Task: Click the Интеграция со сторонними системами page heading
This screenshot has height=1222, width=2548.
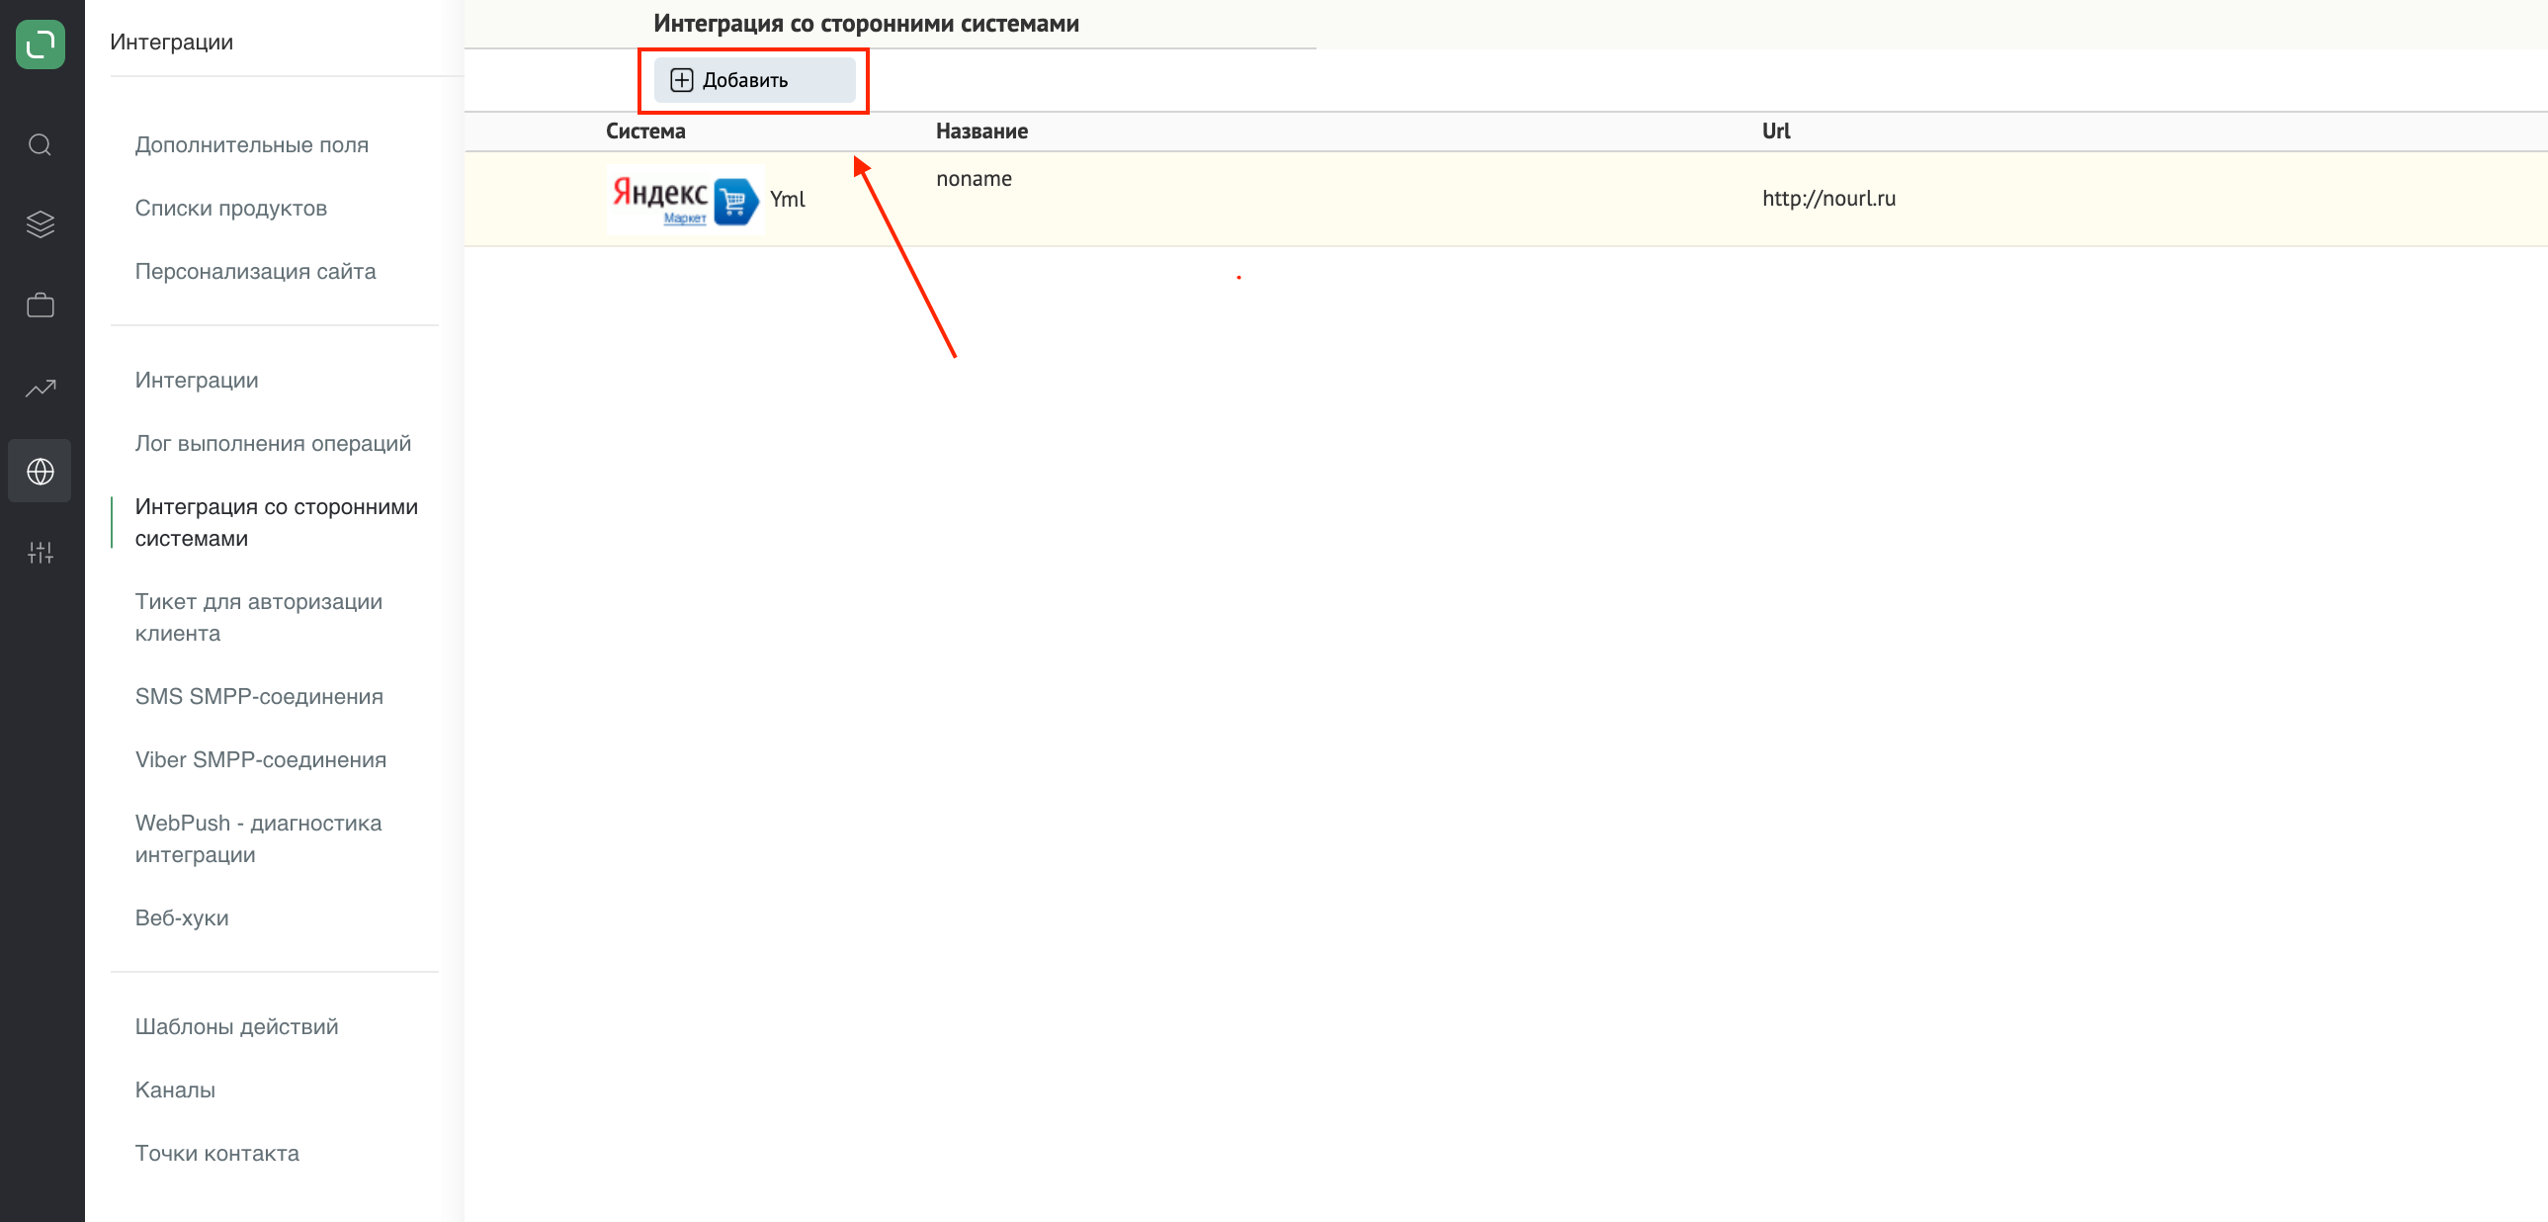Action: pyautogui.click(x=866, y=24)
